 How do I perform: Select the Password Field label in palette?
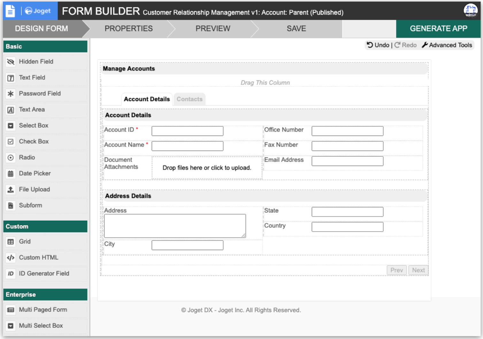[40, 93]
